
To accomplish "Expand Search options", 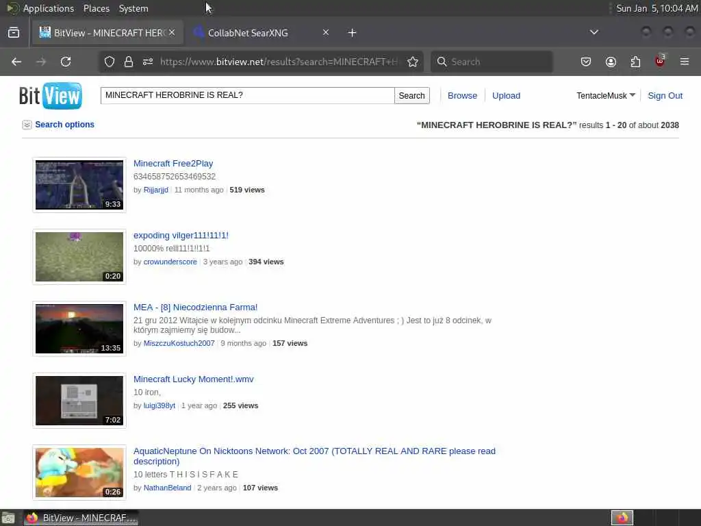I will (59, 125).
